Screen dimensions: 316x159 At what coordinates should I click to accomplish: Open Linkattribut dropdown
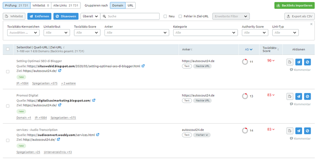[x=56, y=32]
